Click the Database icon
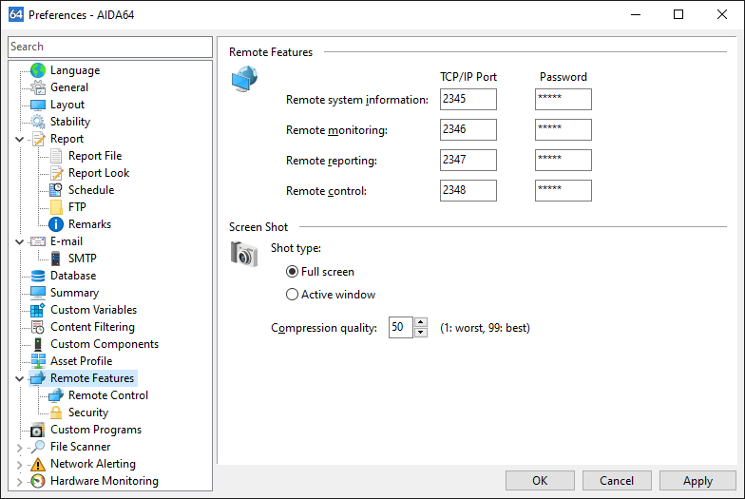The image size is (745, 499). (x=38, y=276)
